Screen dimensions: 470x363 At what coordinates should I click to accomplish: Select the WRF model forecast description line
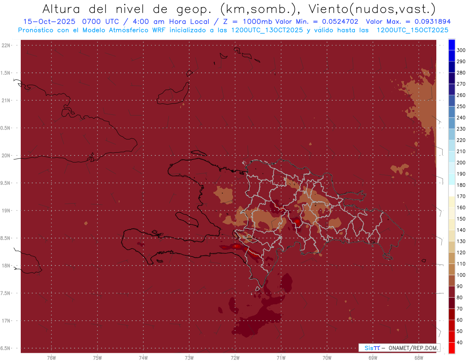[x=233, y=30]
